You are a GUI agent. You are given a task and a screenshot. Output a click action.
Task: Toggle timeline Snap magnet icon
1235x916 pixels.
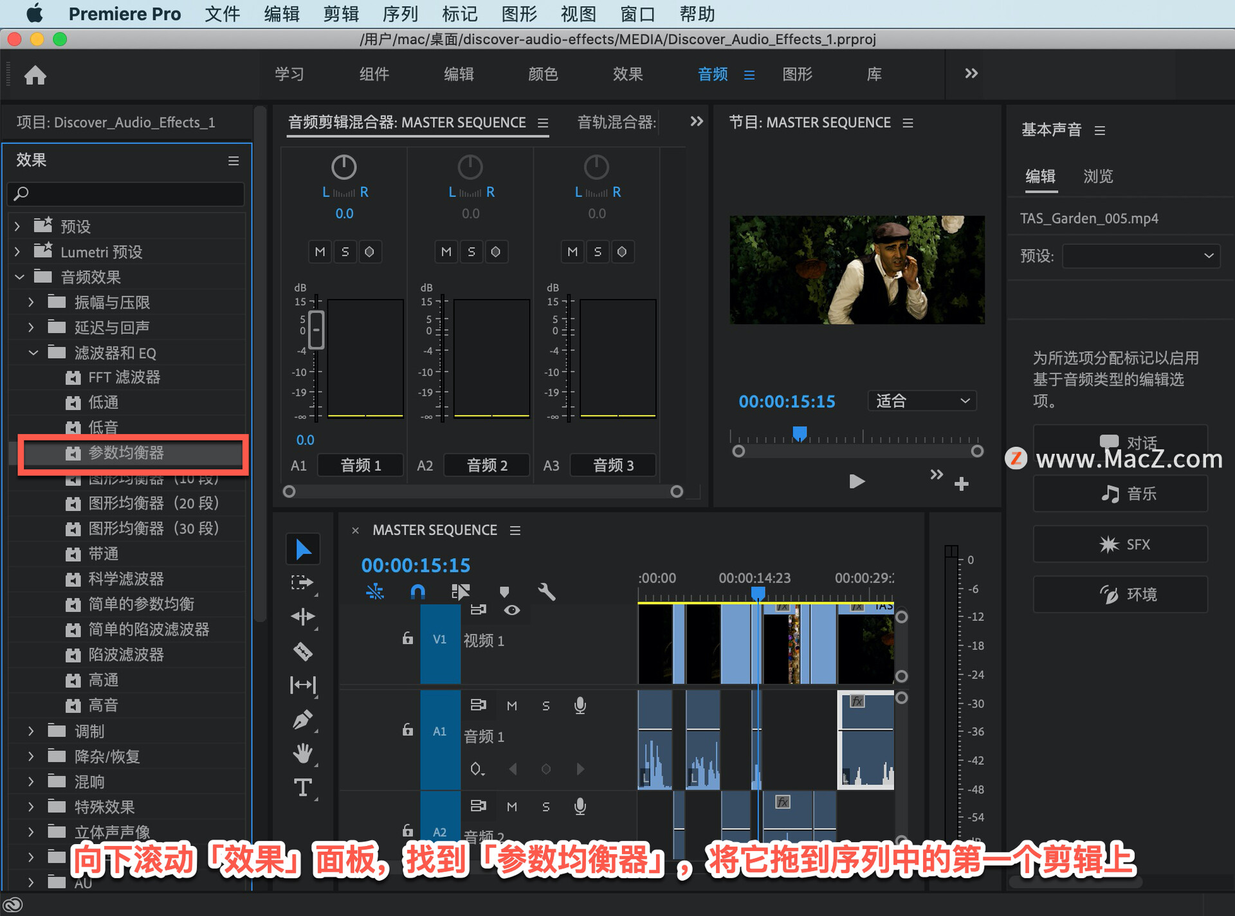[417, 591]
